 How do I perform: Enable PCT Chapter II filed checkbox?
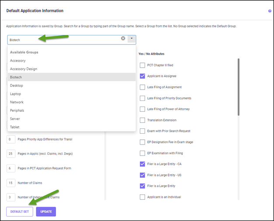pos(142,65)
